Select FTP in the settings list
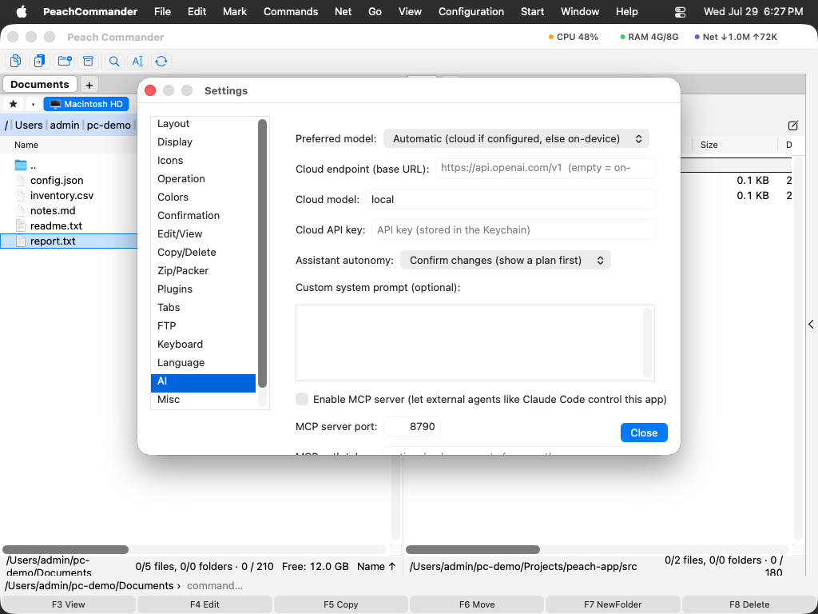The image size is (818, 614). click(x=204, y=326)
